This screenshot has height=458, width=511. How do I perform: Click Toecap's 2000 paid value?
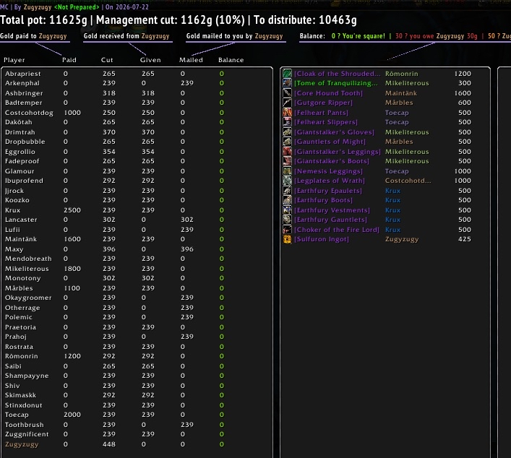click(72, 415)
